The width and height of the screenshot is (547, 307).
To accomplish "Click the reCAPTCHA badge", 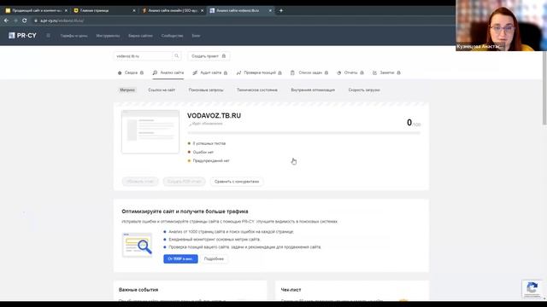I will pyautogui.click(x=532, y=289).
